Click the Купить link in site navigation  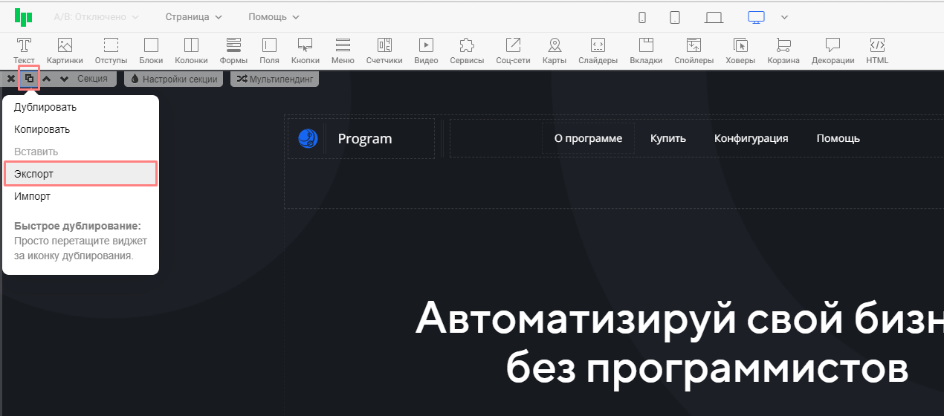click(x=667, y=138)
